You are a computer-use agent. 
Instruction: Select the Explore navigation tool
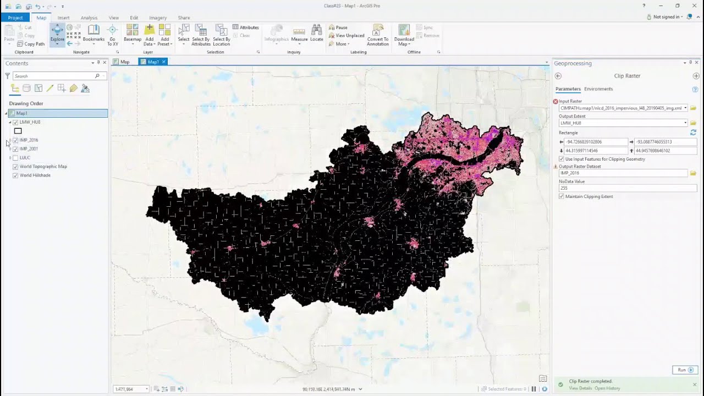[57, 34]
